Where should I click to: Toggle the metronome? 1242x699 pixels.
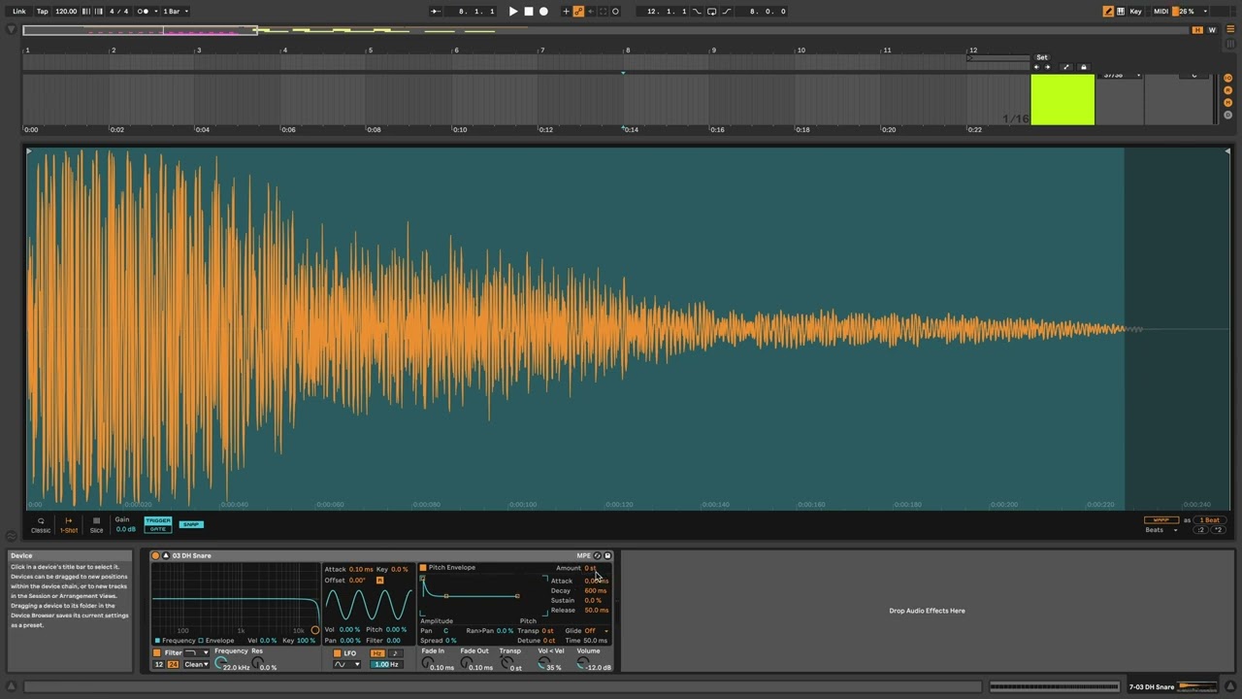[x=143, y=12]
